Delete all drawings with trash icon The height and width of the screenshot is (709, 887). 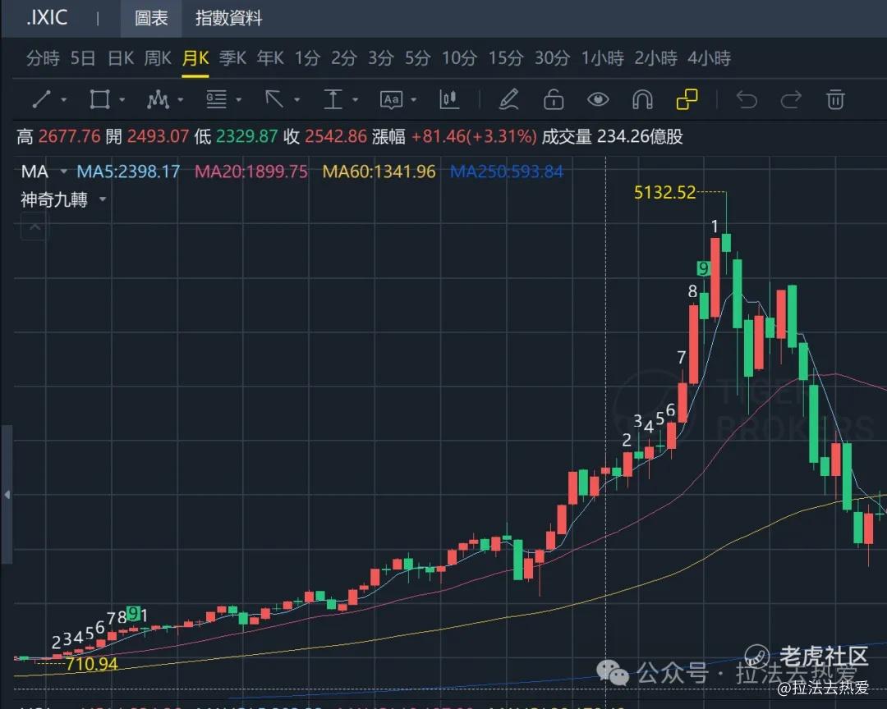pyautogui.click(x=835, y=99)
